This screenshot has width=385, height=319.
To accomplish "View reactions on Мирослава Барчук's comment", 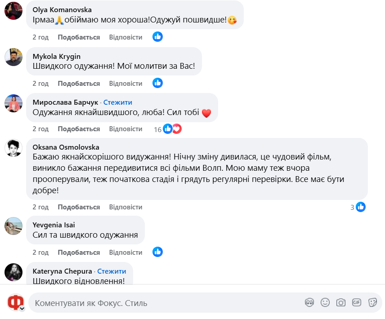I will tap(172, 129).
